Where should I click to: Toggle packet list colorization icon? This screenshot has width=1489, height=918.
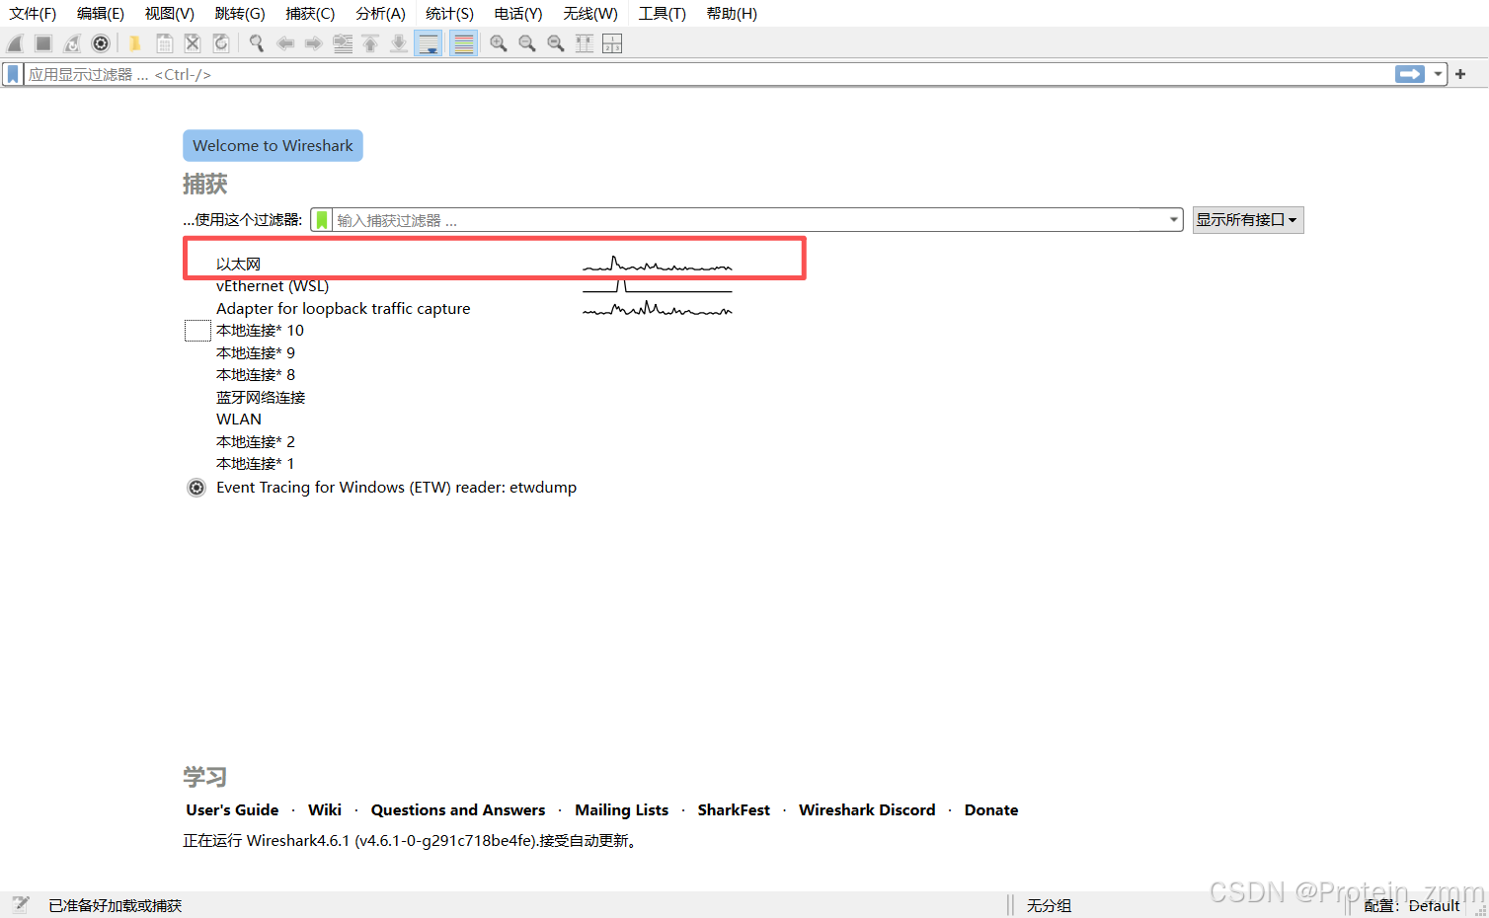[x=463, y=43]
